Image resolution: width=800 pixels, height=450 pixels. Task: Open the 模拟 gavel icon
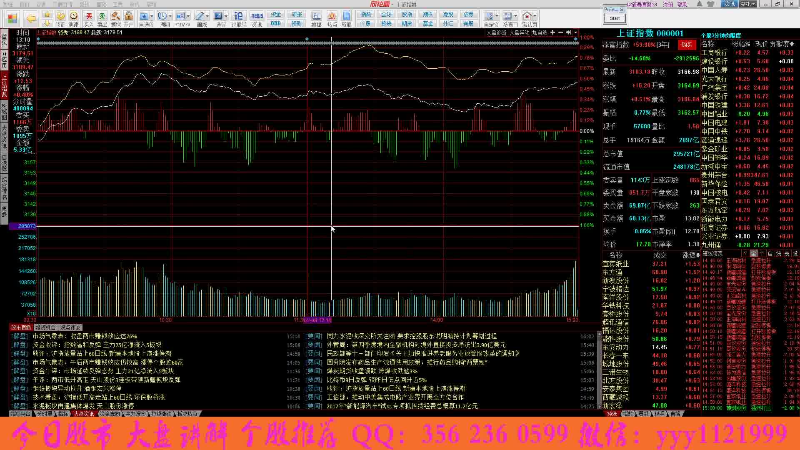pyautogui.click(x=116, y=16)
